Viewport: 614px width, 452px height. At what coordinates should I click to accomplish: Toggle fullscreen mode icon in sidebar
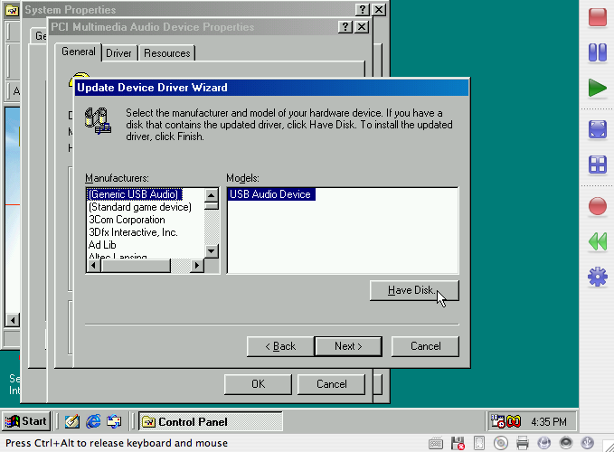597,129
